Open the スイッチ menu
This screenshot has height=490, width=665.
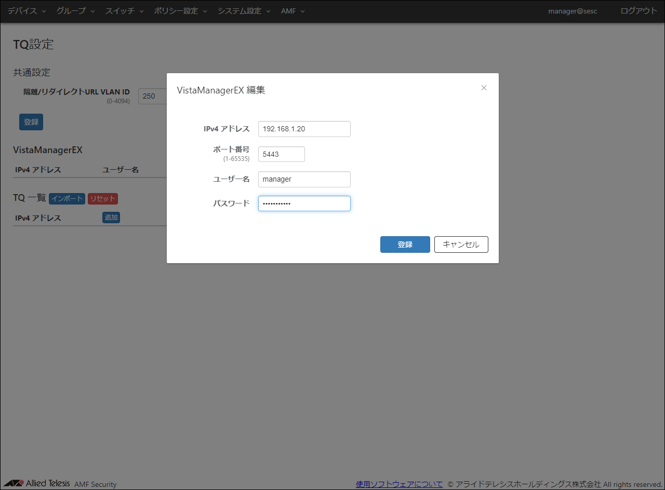click(124, 11)
